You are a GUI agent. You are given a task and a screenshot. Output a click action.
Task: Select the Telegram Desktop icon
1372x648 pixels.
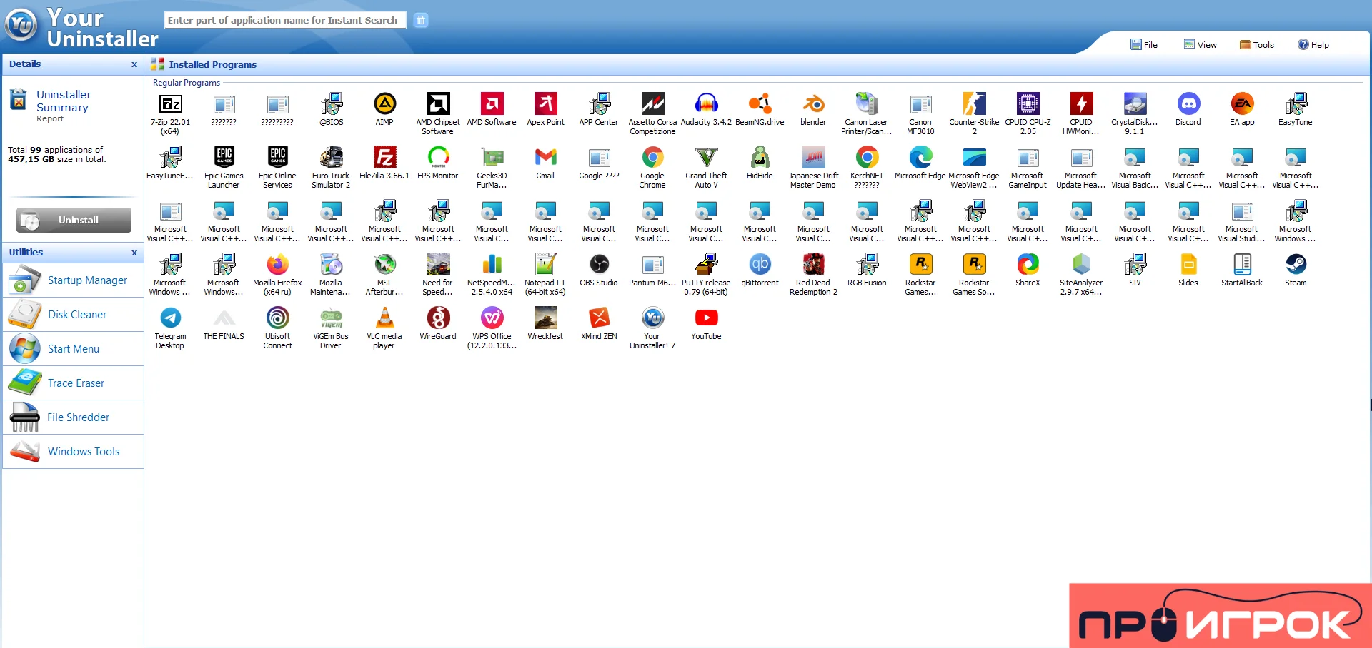pos(170,318)
